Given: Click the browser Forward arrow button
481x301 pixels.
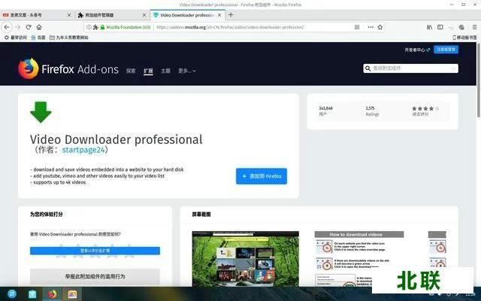Looking at the screenshot, I should (18, 27).
